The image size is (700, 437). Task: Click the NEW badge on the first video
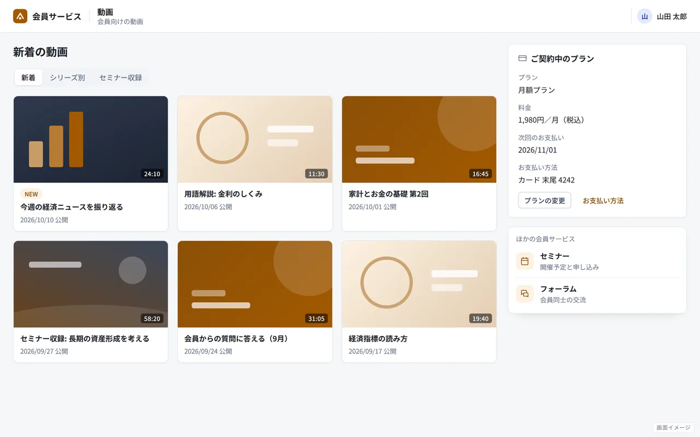(31, 194)
